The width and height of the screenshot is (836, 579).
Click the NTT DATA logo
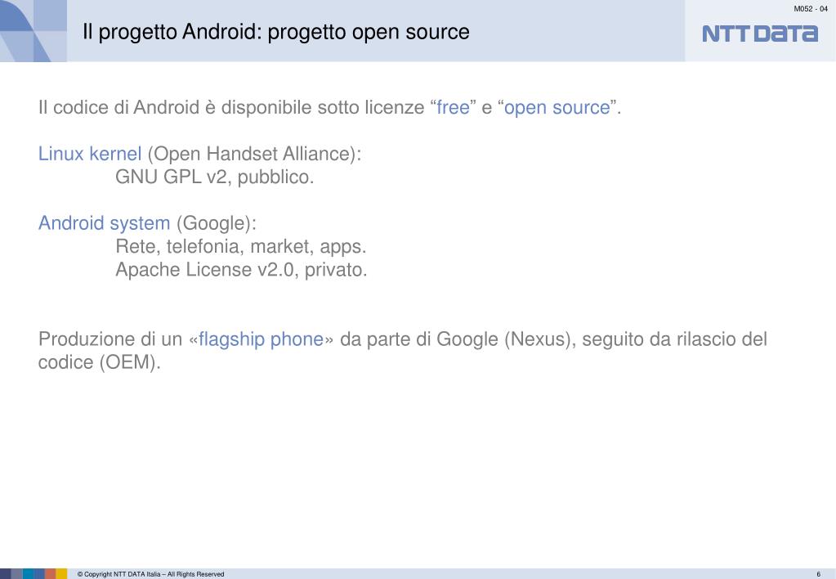(760, 34)
